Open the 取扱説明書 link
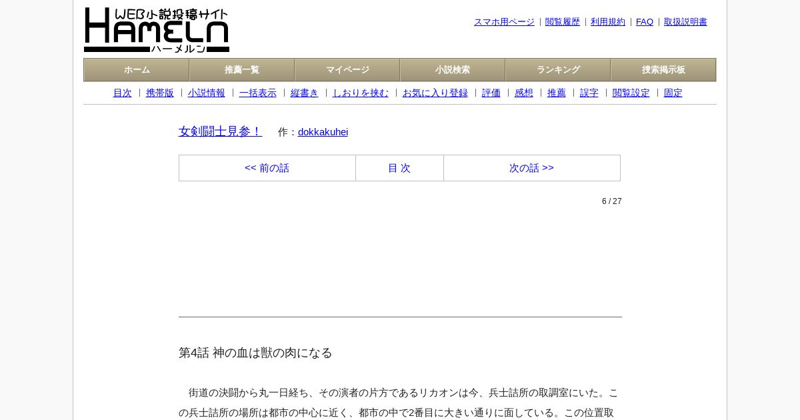This screenshot has height=420, width=800. pos(685,22)
